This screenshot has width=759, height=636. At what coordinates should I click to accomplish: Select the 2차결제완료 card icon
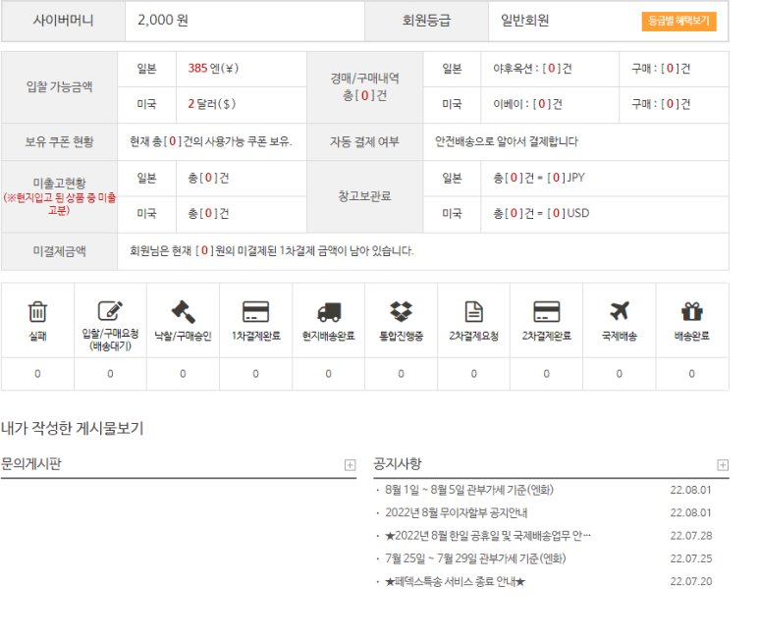pyautogui.click(x=547, y=312)
